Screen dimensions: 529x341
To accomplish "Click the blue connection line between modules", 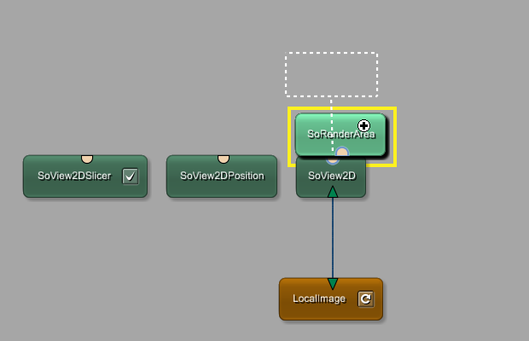I will point(333,239).
